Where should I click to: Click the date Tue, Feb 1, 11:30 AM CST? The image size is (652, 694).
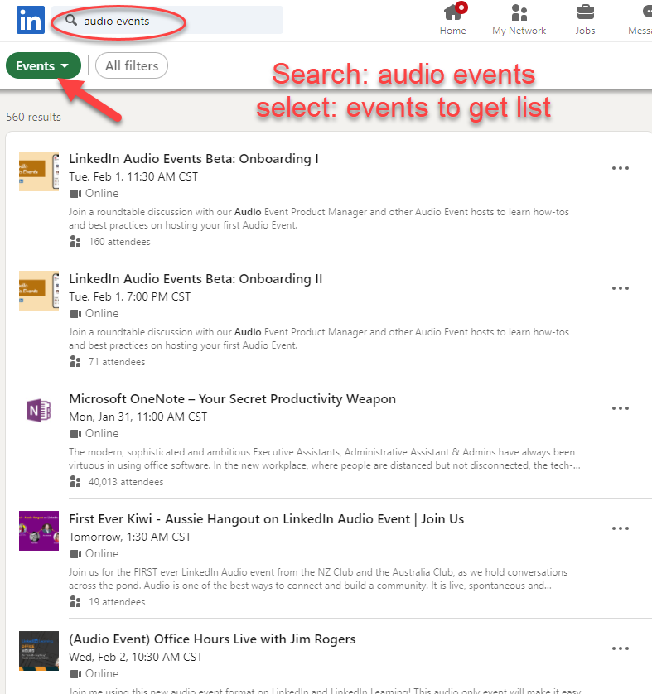coord(133,176)
